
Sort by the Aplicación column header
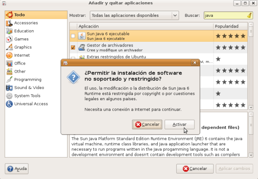click(145, 26)
